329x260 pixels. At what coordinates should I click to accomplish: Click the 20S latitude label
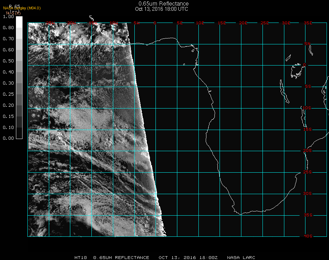click(308, 150)
